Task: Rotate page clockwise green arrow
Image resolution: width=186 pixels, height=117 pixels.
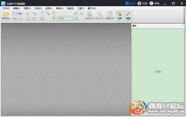Action: (54, 19)
